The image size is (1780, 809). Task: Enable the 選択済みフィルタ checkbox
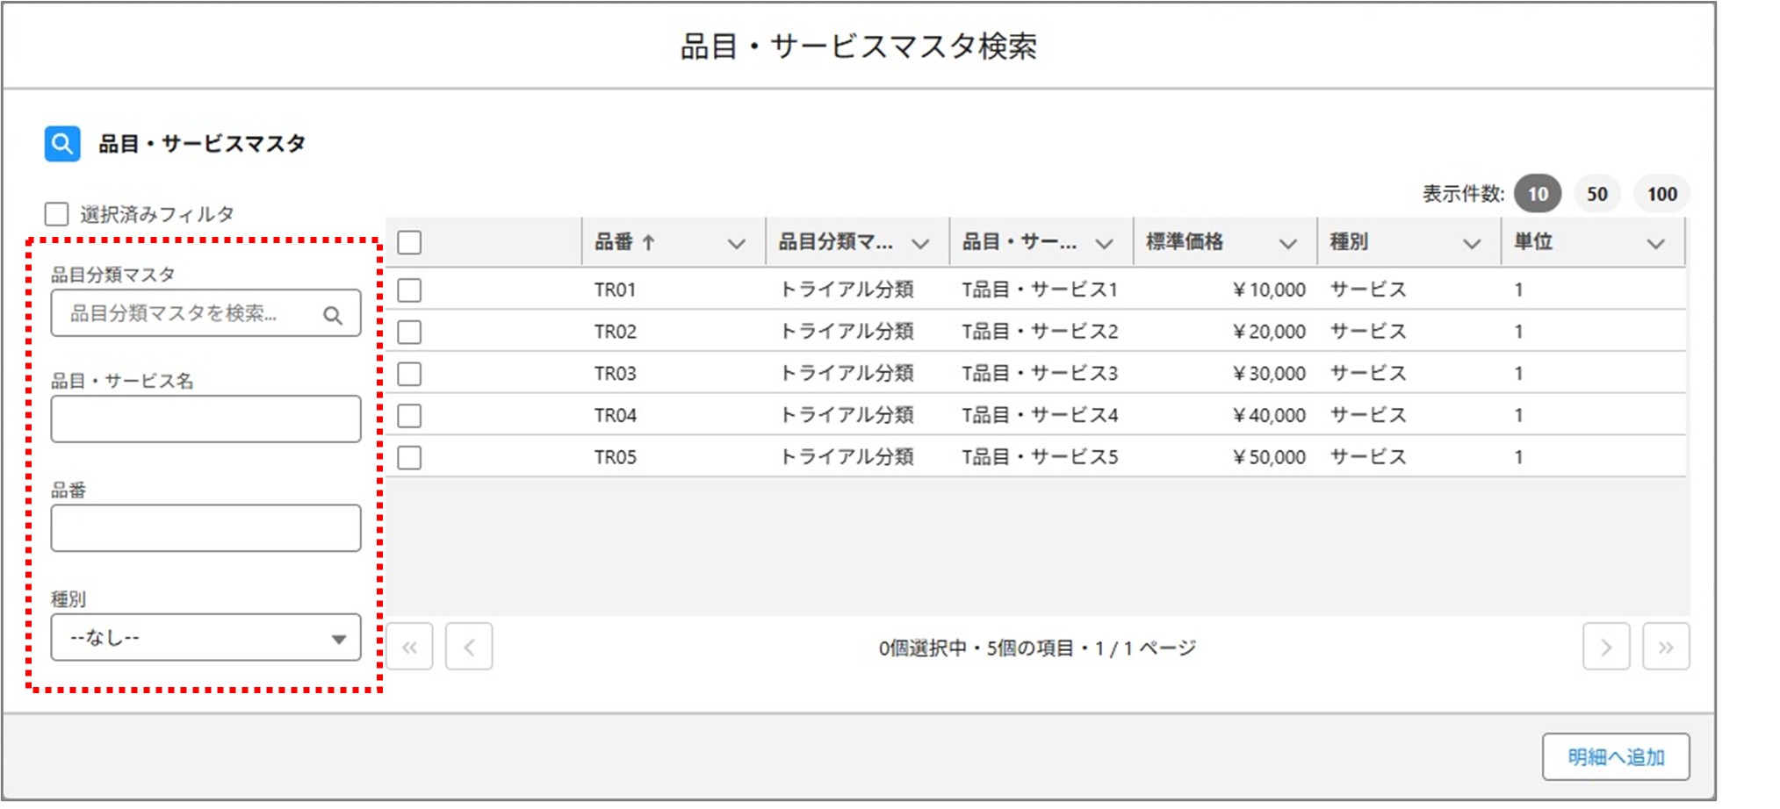[57, 214]
